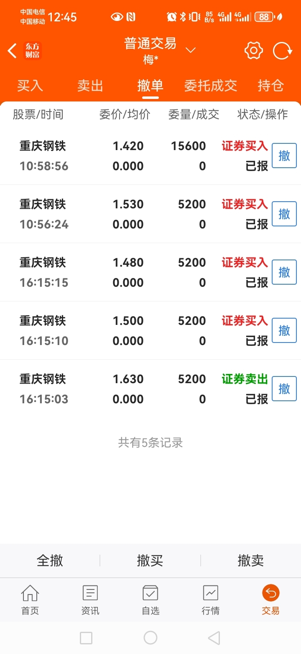Expand the 普通交易 account dropdown arrow
The height and width of the screenshot is (654, 301).
[x=191, y=50]
